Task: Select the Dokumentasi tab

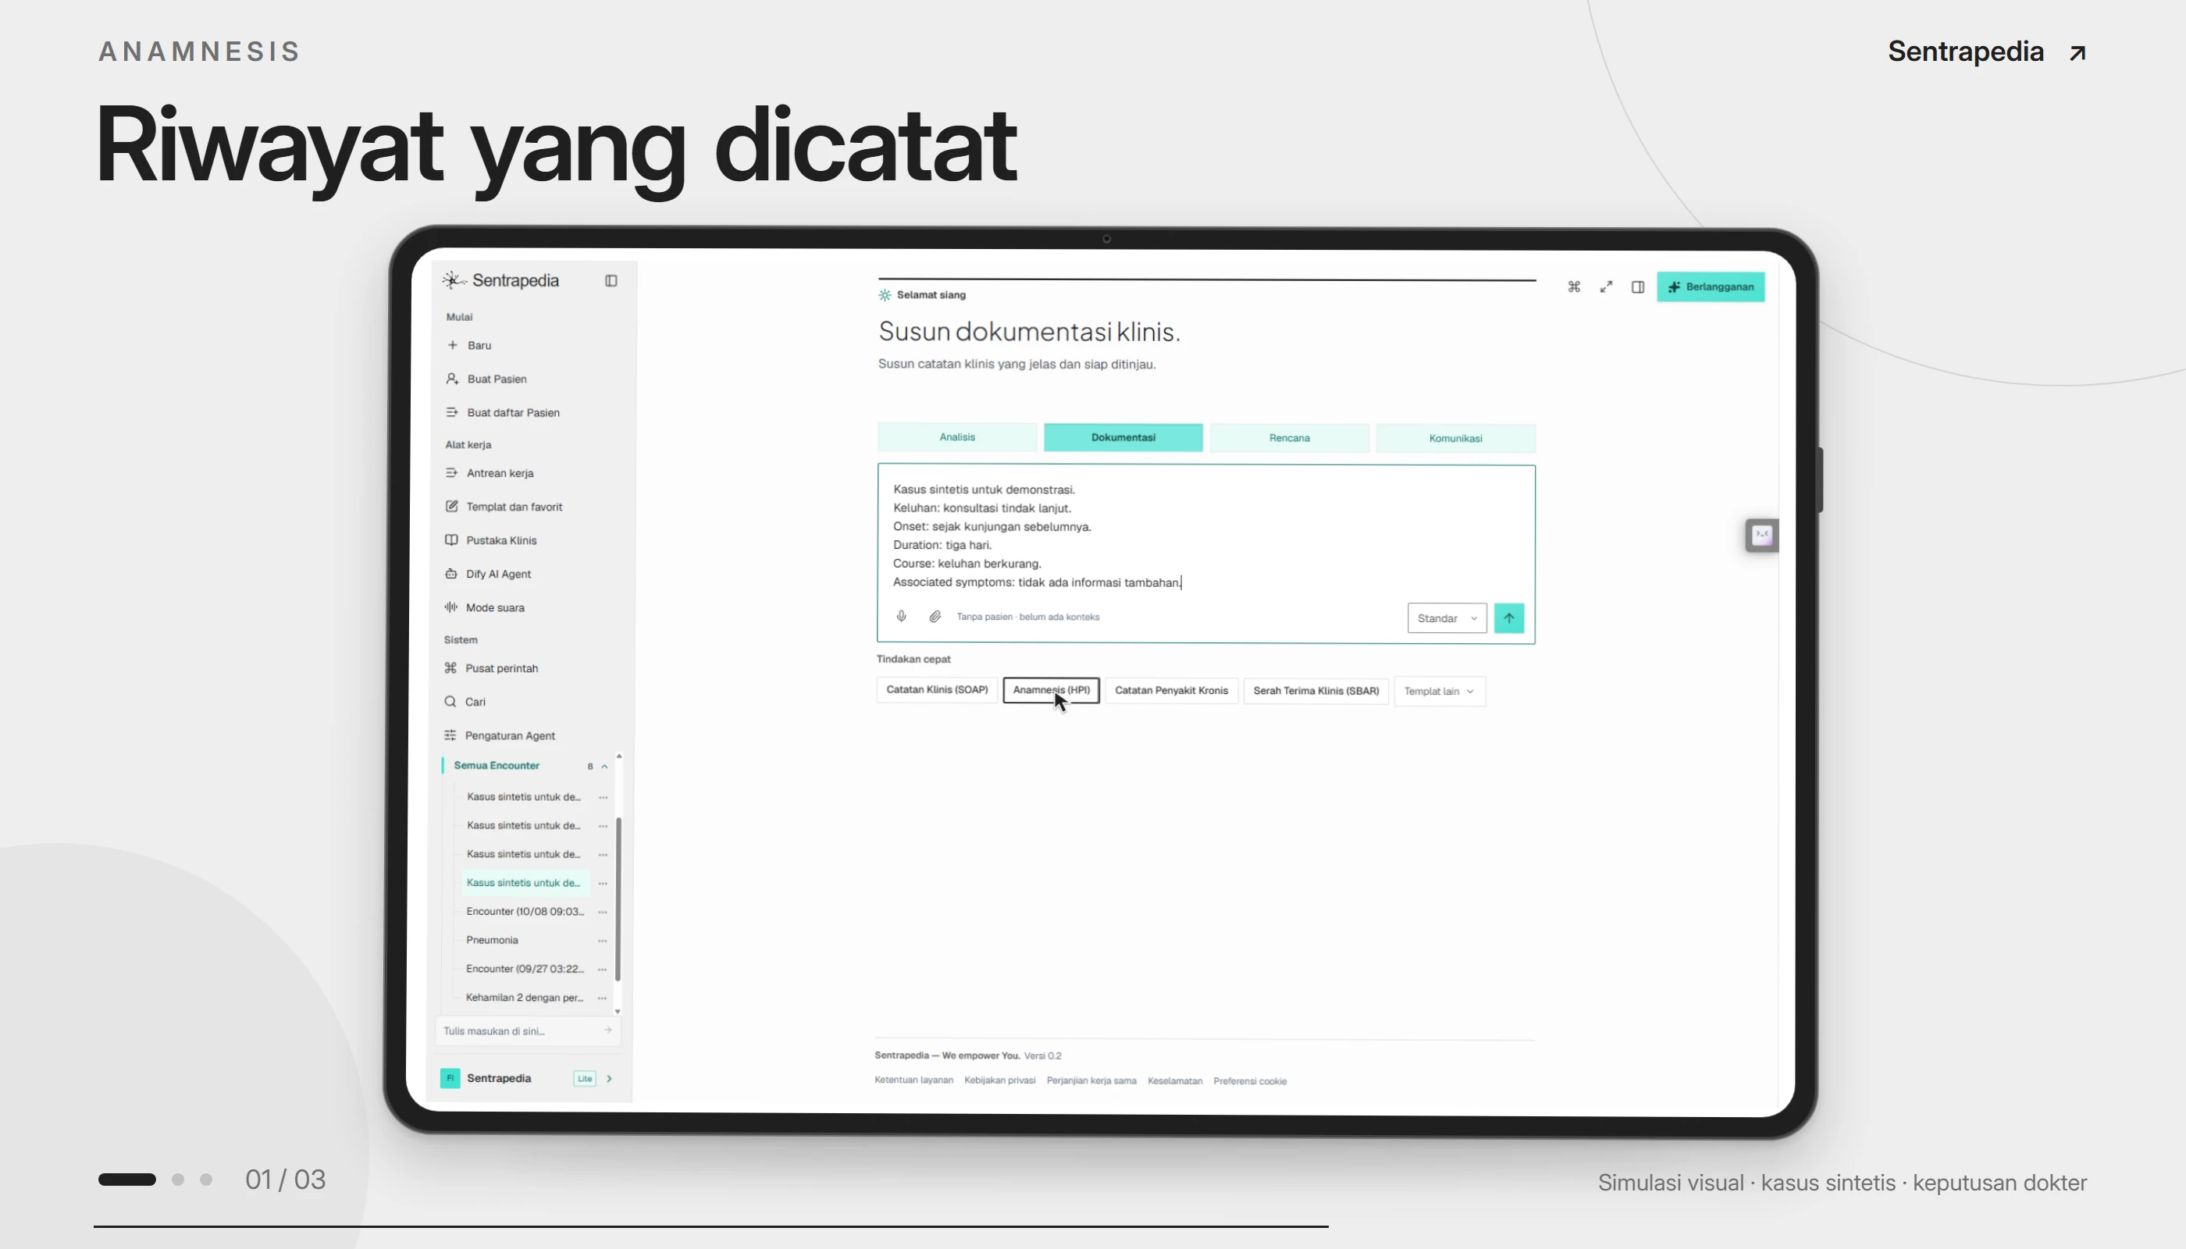Action: click(x=1123, y=437)
